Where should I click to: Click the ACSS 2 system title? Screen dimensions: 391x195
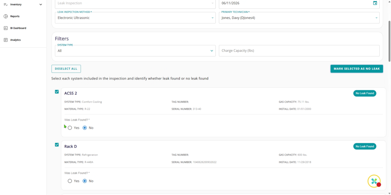[x=71, y=93]
